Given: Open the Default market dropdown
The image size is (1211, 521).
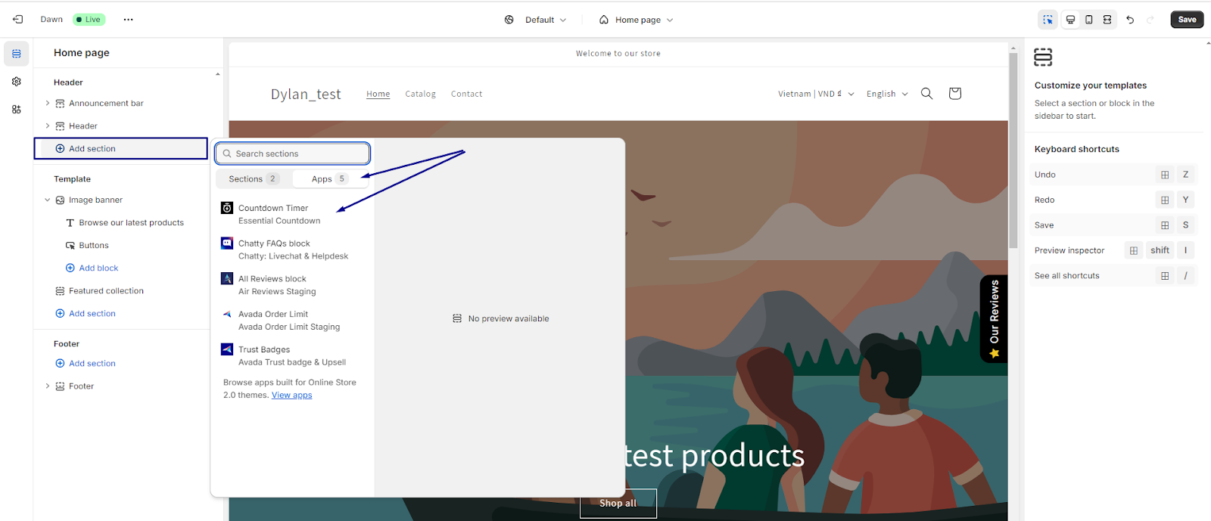Looking at the screenshot, I should [x=536, y=20].
